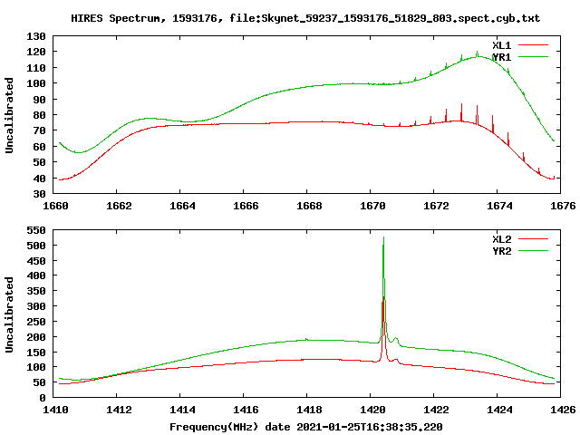The image size is (580, 435).
Task: Click the 150 y-axis tick label
Action: click(36, 353)
